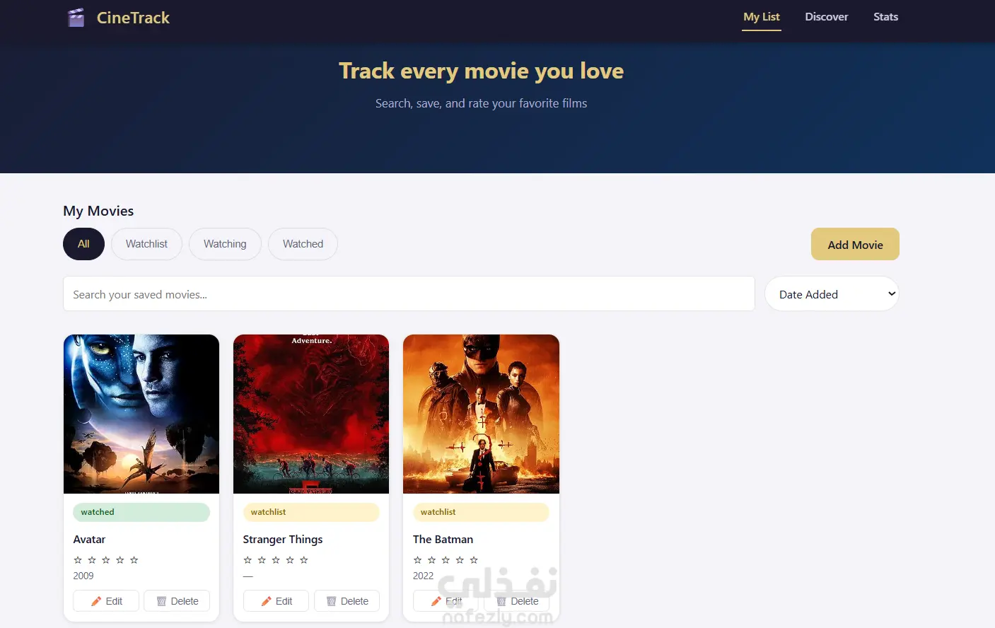Rate Stranger Things one star

pyautogui.click(x=248, y=560)
